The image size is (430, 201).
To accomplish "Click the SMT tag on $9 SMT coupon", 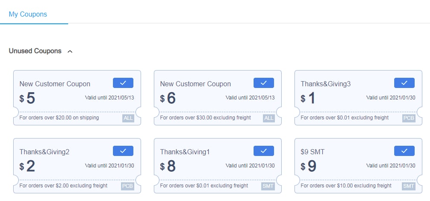I will click(409, 186).
